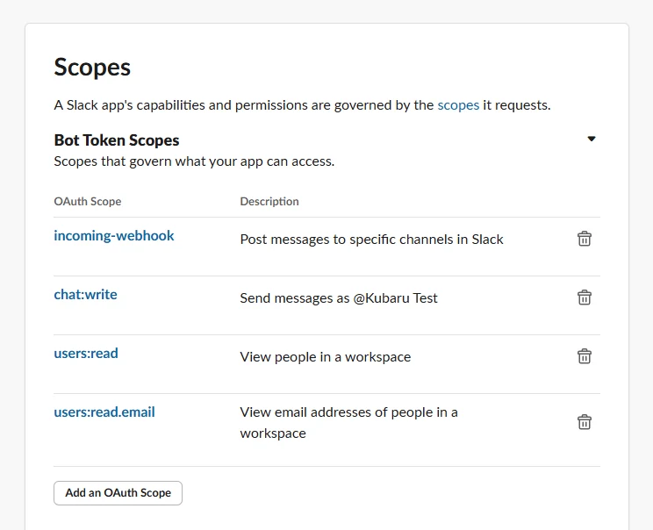Select the Bot Token Scopes heading
The width and height of the screenshot is (653, 530).
117,140
